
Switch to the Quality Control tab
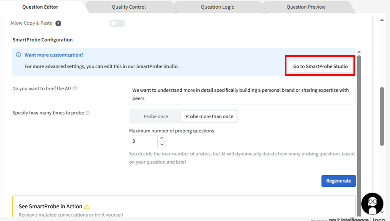point(129,7)
